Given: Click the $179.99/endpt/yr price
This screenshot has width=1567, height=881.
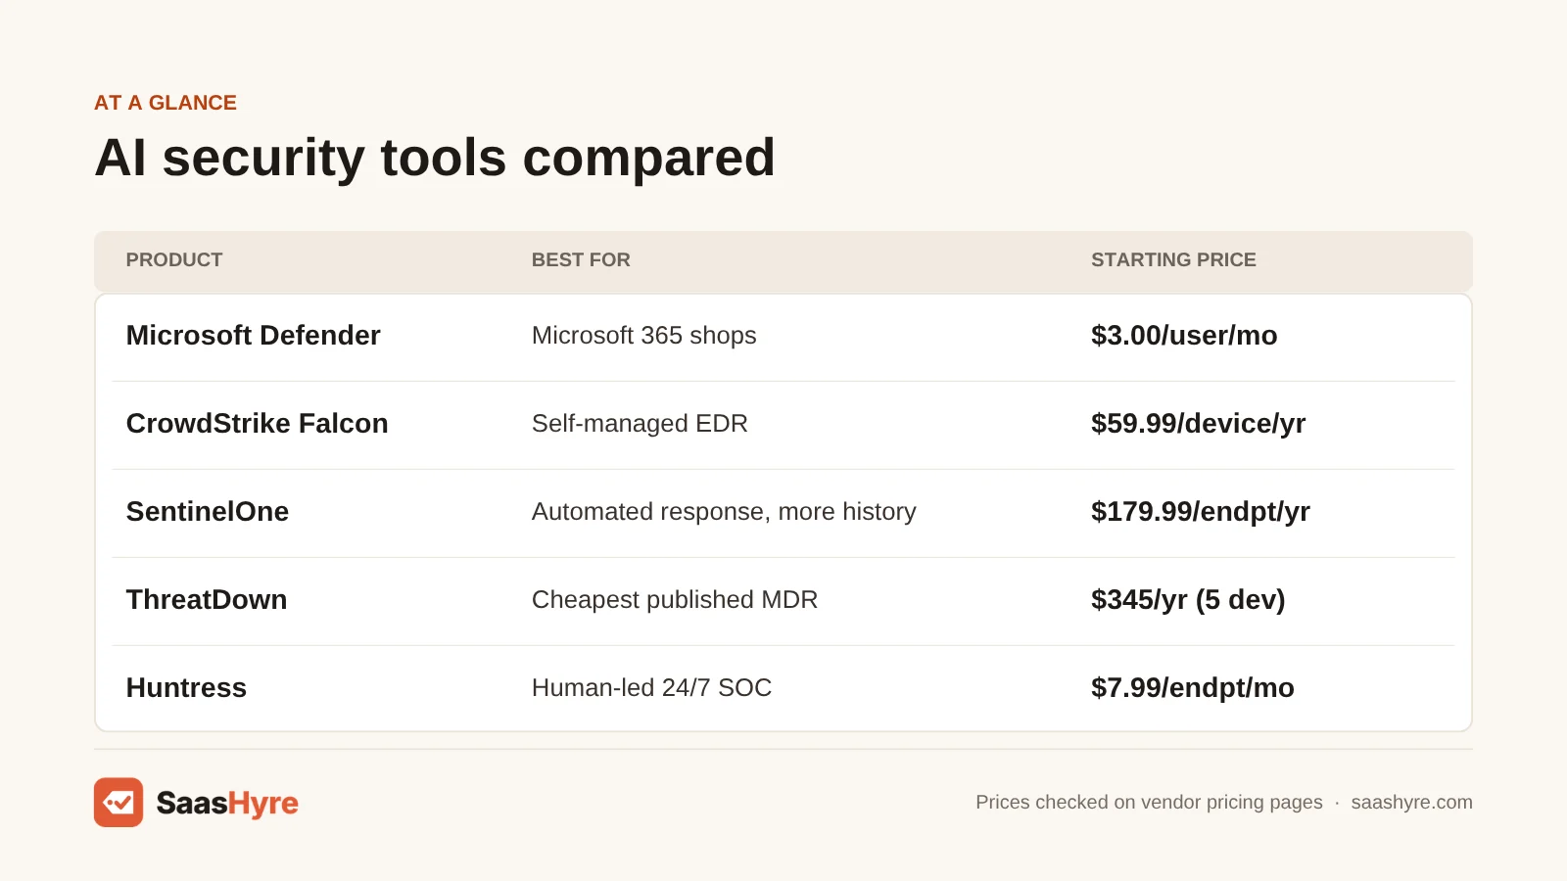Looking at the screenshot, I should point(1201,511).
